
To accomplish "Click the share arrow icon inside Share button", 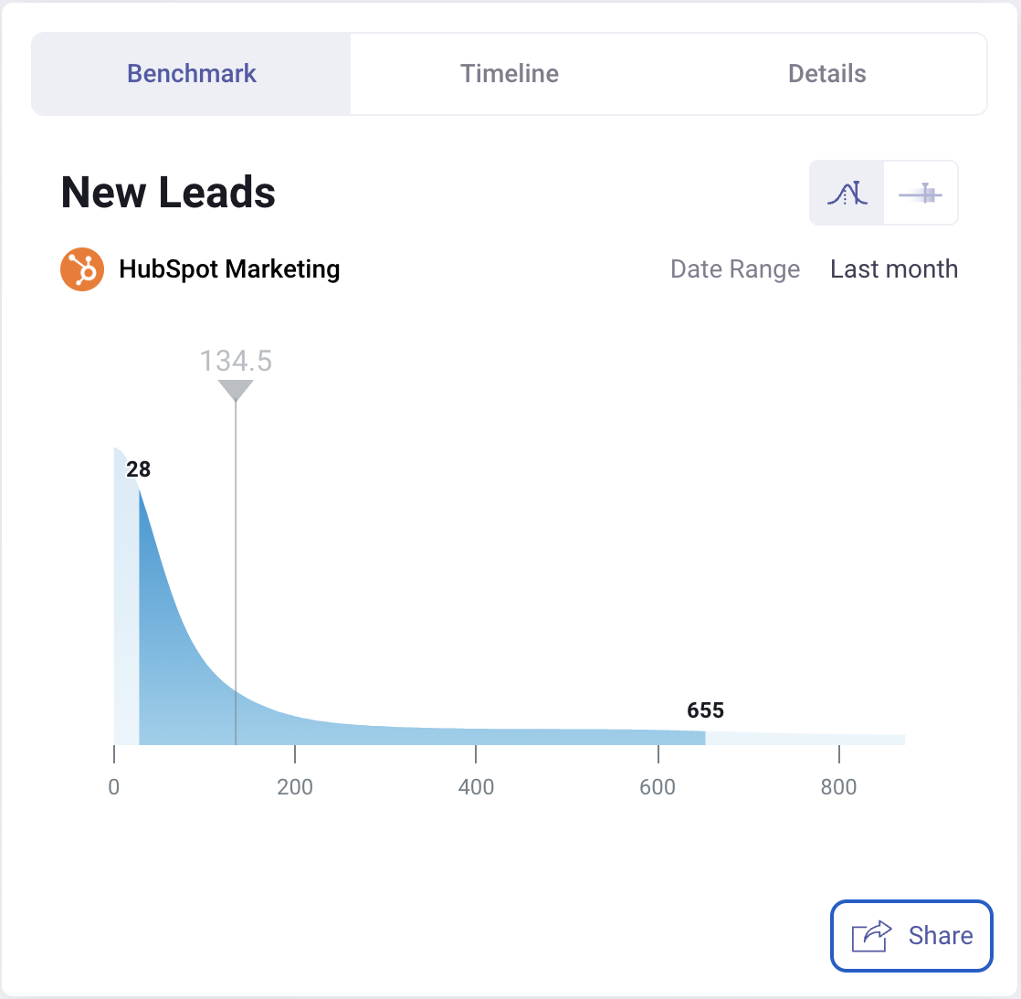I will [870, 935].
